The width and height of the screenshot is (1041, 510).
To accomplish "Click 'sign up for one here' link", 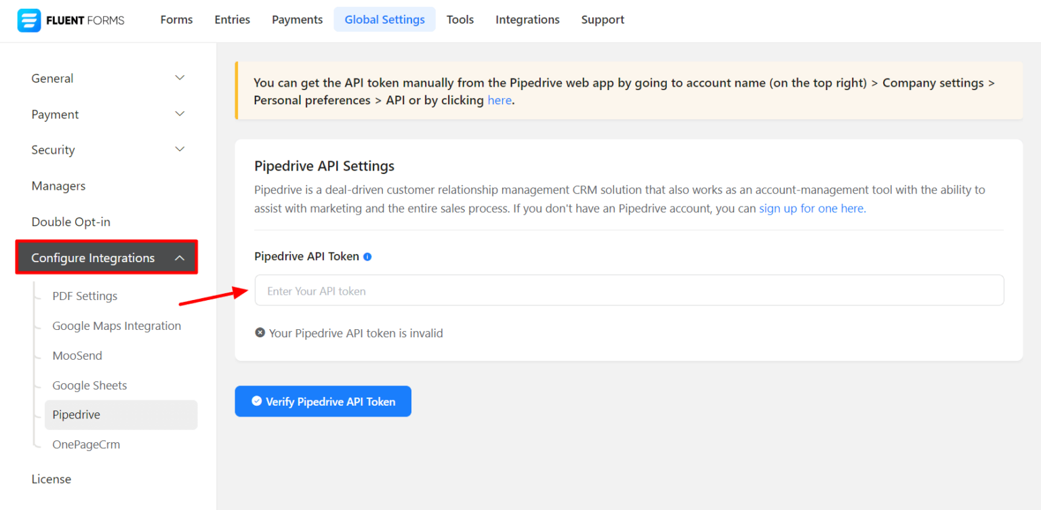I will [x=811, y=208].
